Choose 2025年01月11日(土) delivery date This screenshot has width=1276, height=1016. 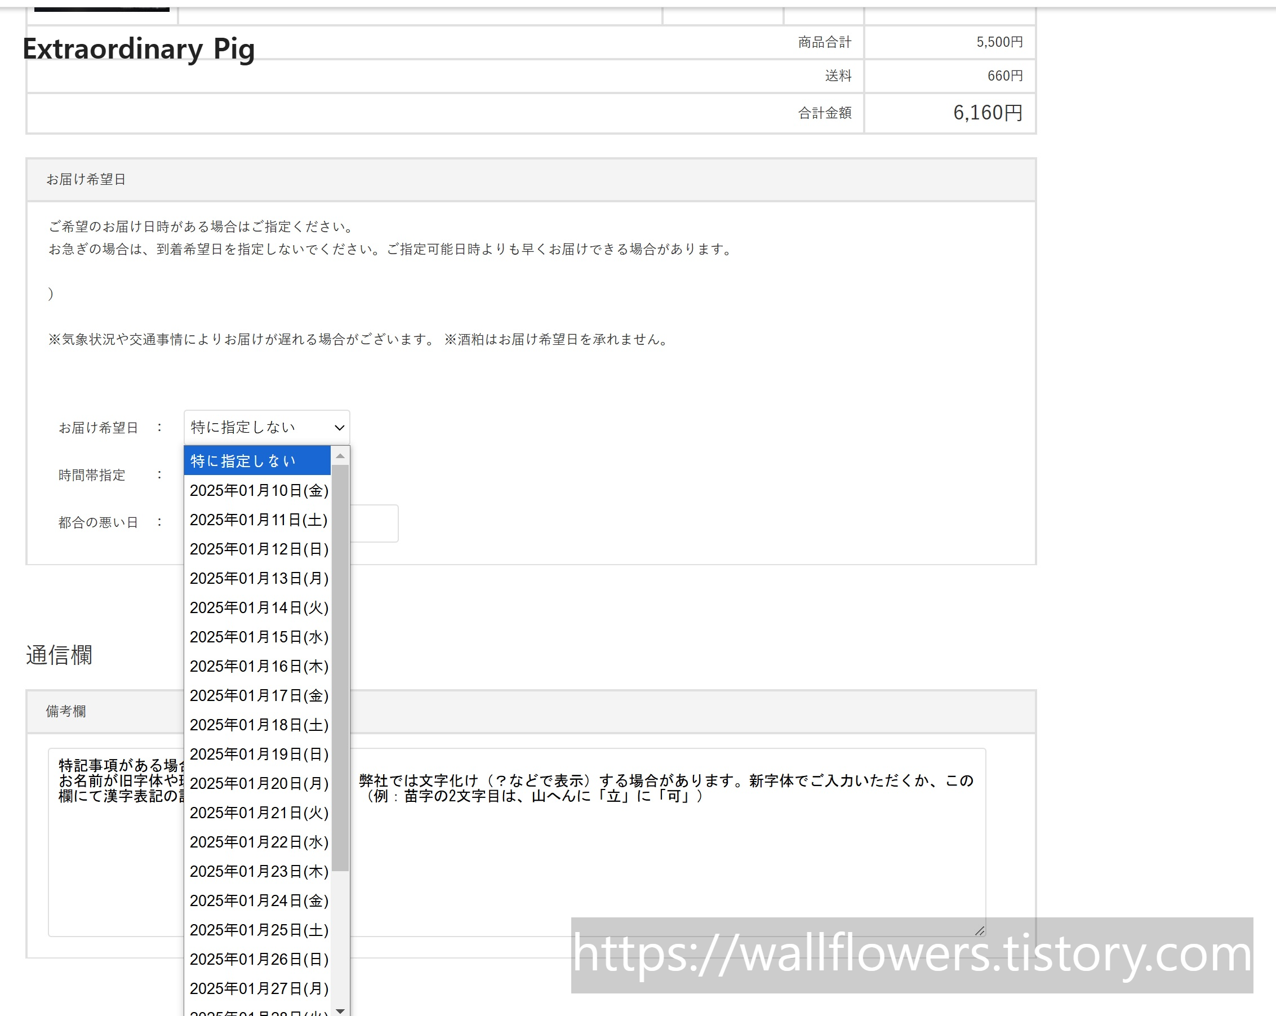(x=258, y=519)
